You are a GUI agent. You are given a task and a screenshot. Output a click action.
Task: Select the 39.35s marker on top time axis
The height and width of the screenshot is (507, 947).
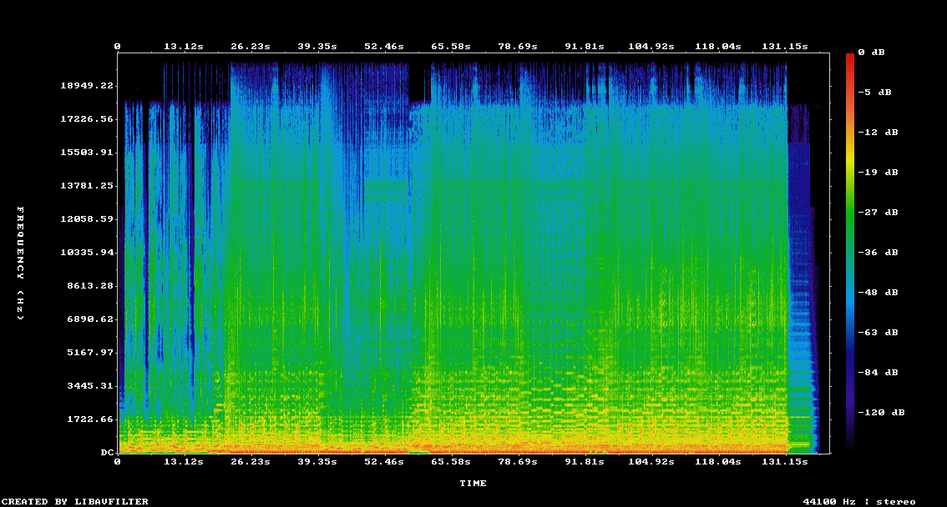[x=317, y=47]
